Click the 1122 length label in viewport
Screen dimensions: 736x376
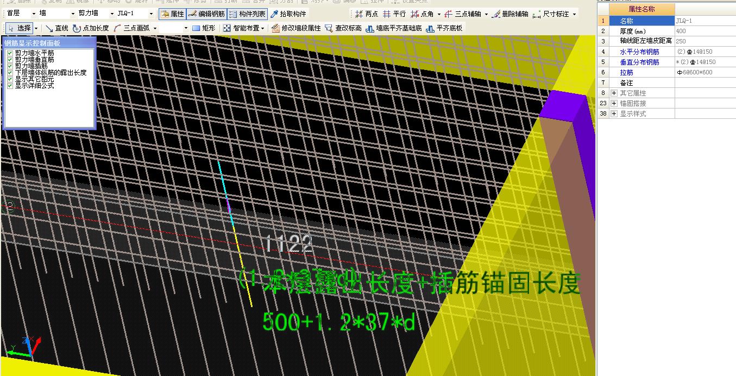click(x=288, y=244)
